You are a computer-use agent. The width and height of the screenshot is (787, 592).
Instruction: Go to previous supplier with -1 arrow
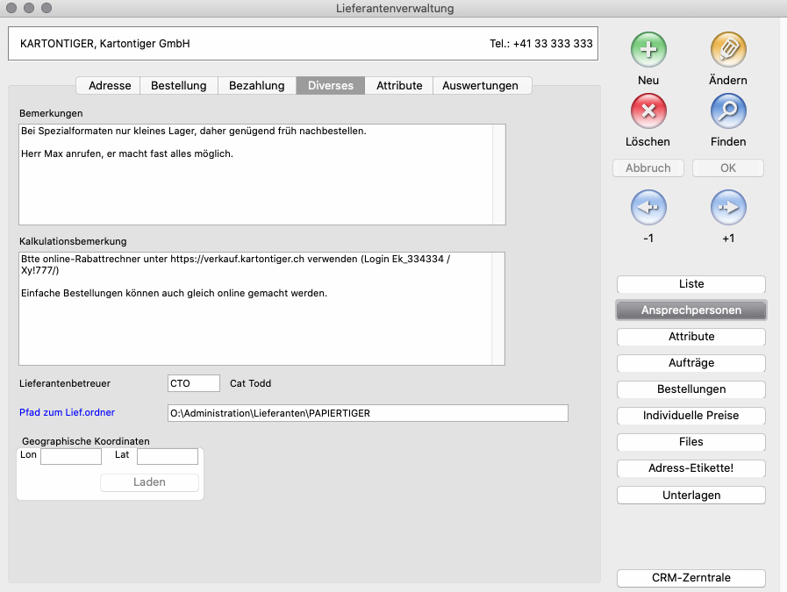point(648,208)
